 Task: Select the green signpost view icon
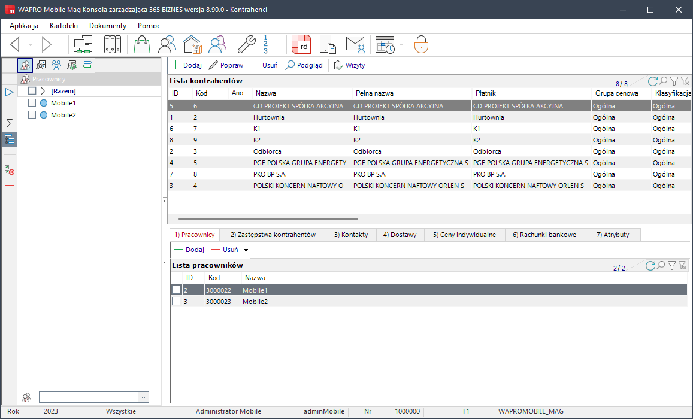tap(87, 65)
